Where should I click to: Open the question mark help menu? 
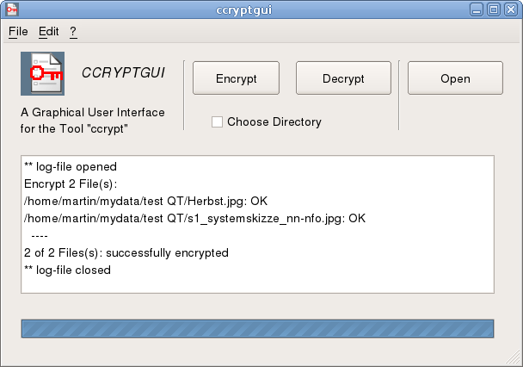(73, 31)
